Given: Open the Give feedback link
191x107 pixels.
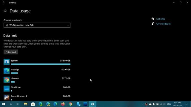Looking at the screenshot, I should point(163,24).
